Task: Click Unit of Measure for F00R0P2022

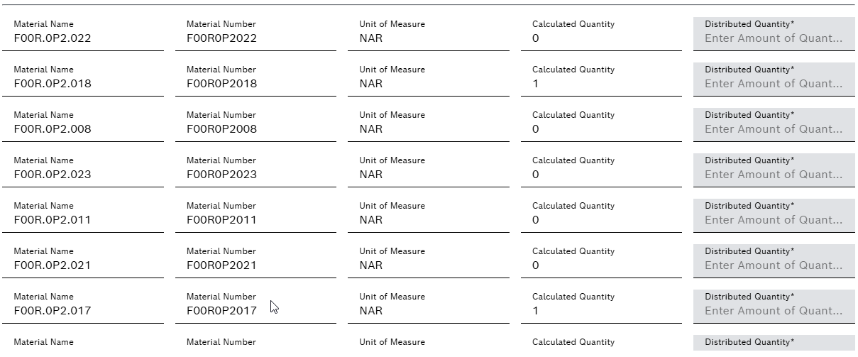Action: click(371, 38)
